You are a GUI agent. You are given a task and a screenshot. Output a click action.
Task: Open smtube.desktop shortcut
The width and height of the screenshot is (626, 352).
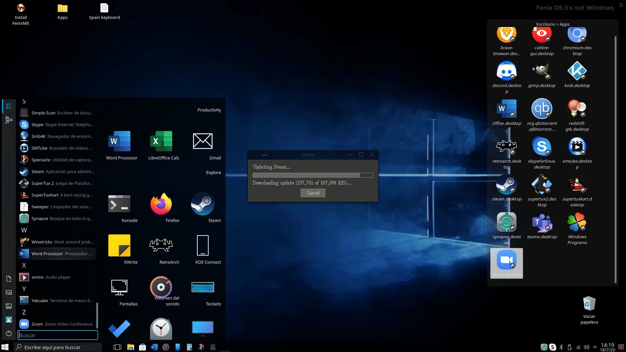click(x=577, y=153)
